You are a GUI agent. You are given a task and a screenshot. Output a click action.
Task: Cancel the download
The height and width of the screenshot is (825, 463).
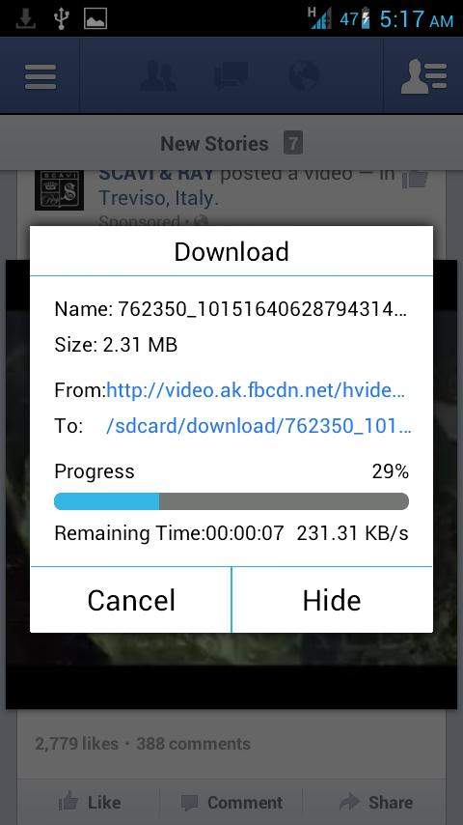pyautogui.click(x=131, y=600)
